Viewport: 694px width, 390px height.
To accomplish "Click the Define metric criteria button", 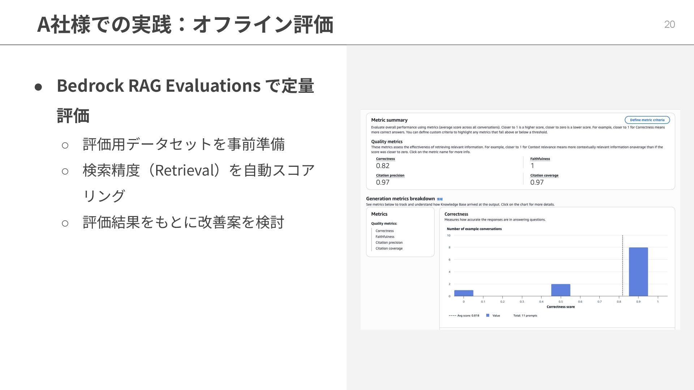I will 647,120.
